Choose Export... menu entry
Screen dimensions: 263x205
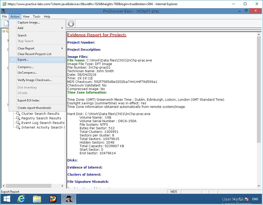(x=37, y=60)
